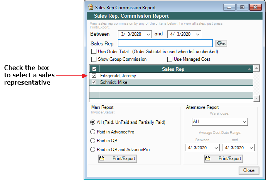Viewport: 266px width, 180px height.
Task: Expand the Warehouse ALL dropdown
Action: click(x=244, y=122)
